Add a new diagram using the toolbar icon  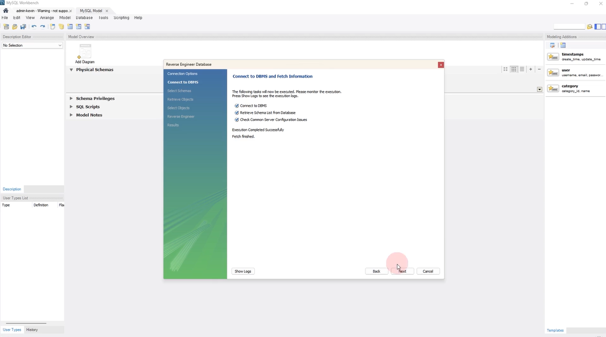(x=53, y=27)
